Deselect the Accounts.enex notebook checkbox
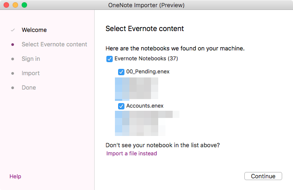 coord(121,106)
